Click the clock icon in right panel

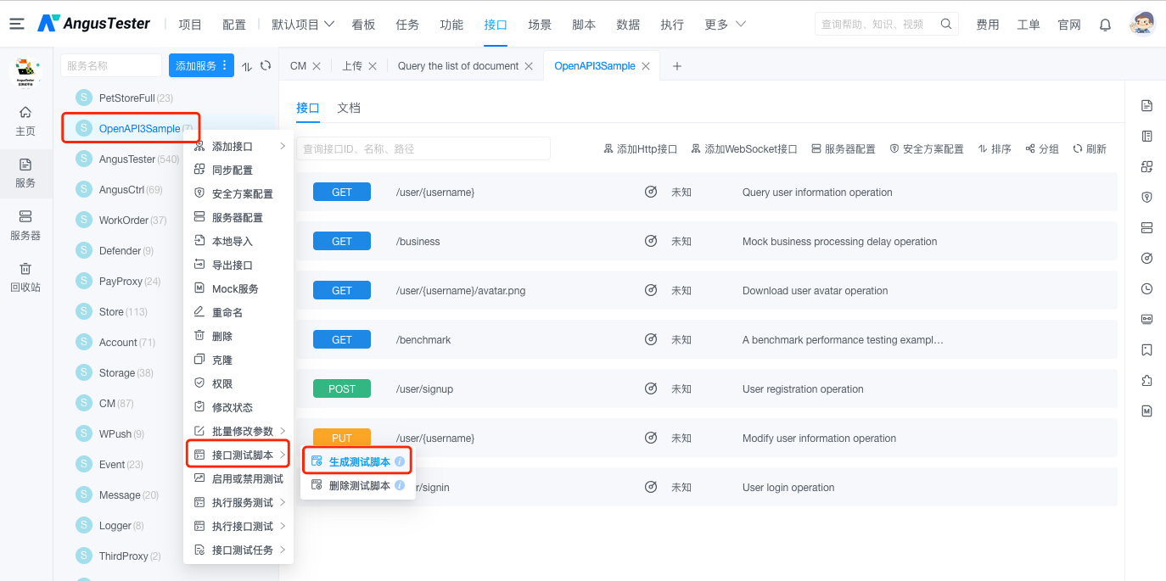click(1146, 288)
